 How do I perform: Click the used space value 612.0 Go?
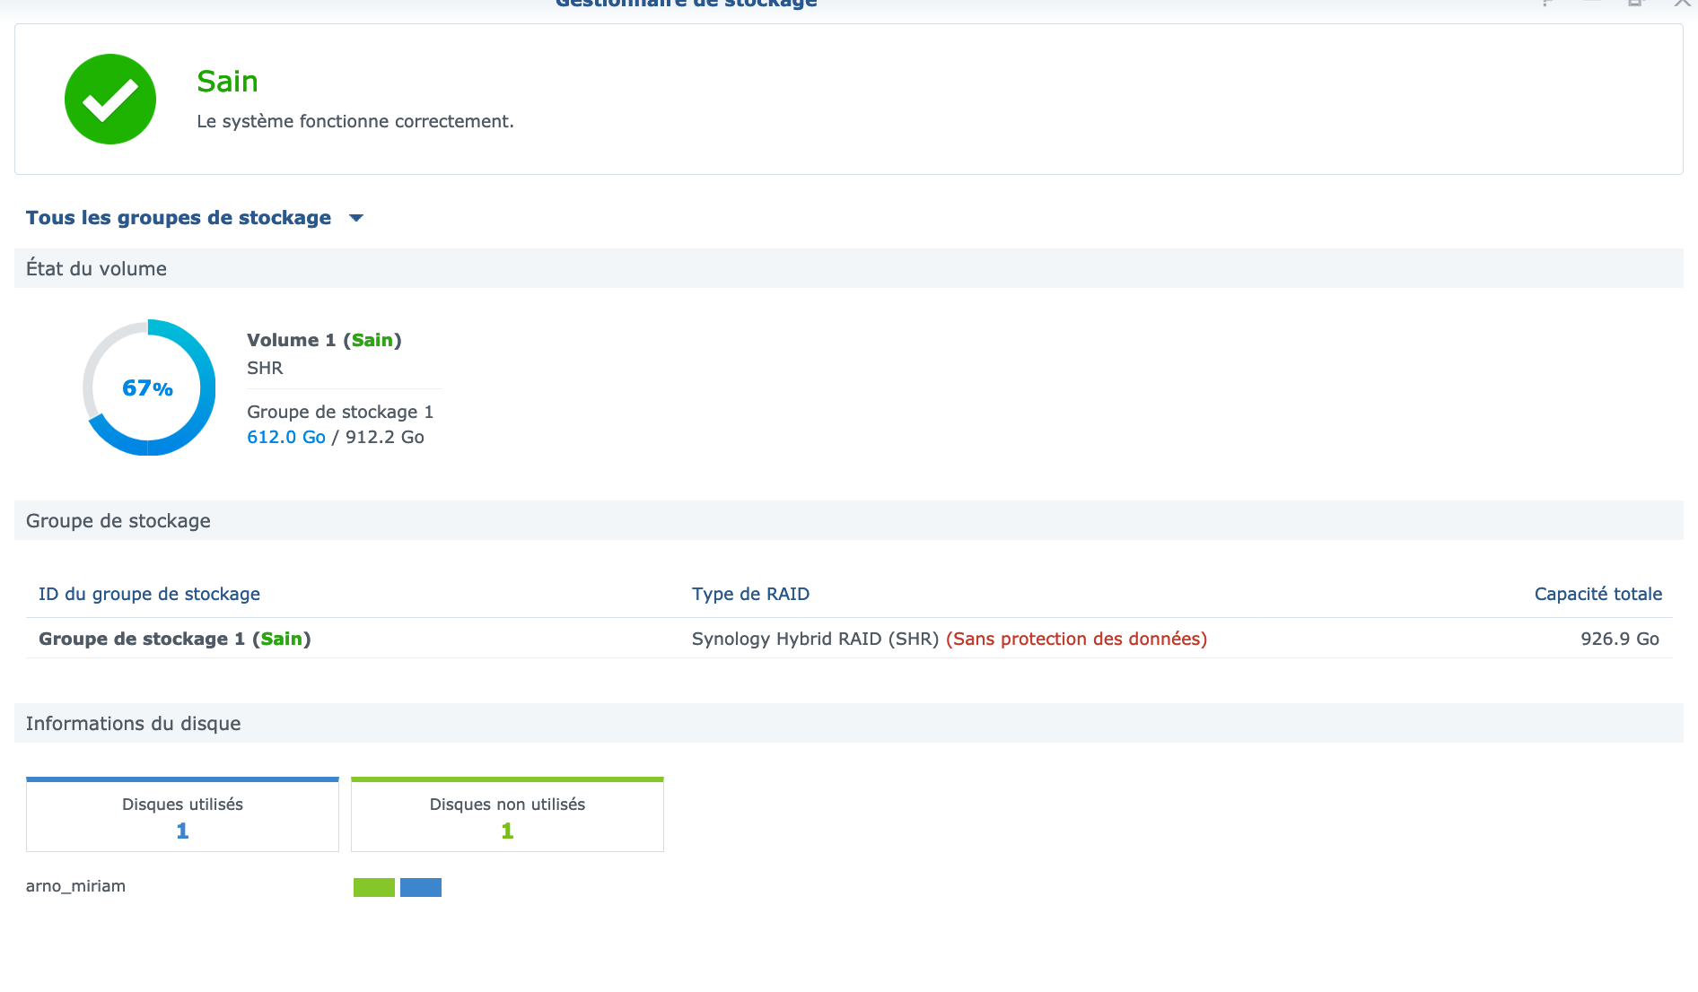286,437
